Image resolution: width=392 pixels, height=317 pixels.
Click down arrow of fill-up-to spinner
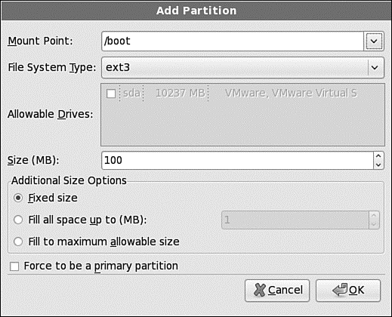pyautogui.click(x=374, y=224)
